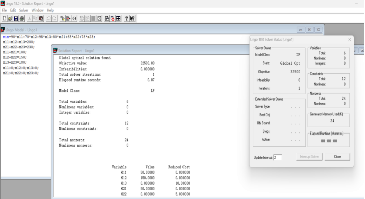365x199 pixels.
Task: Click the X21 variable name
Action: (x=124, y=189)
